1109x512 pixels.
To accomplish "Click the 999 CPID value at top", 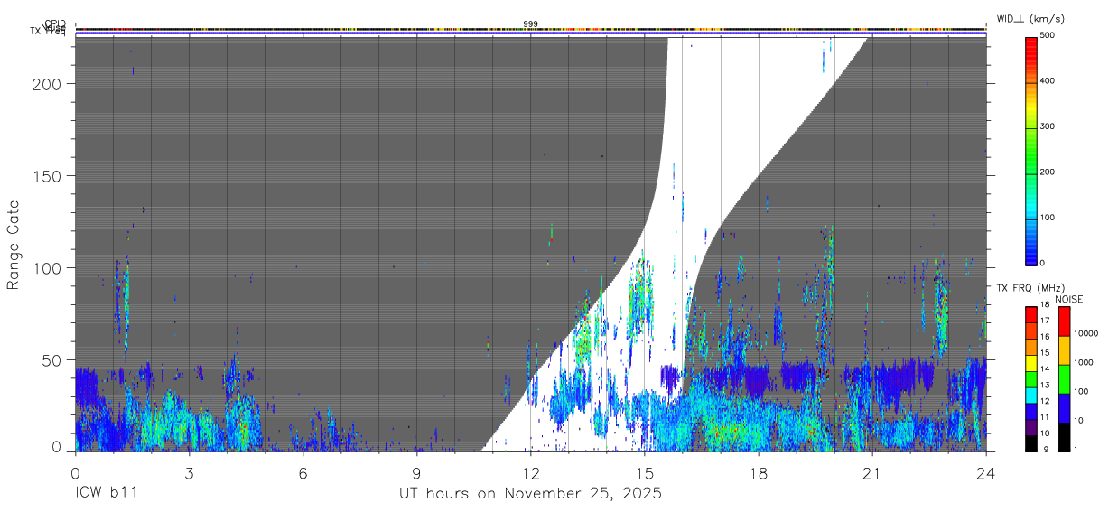I will click(531, 24).
